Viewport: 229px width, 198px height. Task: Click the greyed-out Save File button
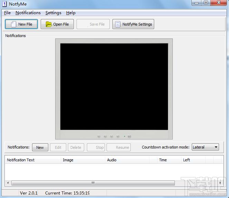tap(93, 24)
